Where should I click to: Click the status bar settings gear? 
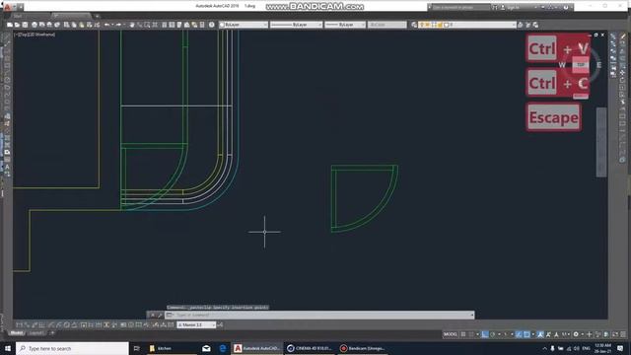coord(576,334)
